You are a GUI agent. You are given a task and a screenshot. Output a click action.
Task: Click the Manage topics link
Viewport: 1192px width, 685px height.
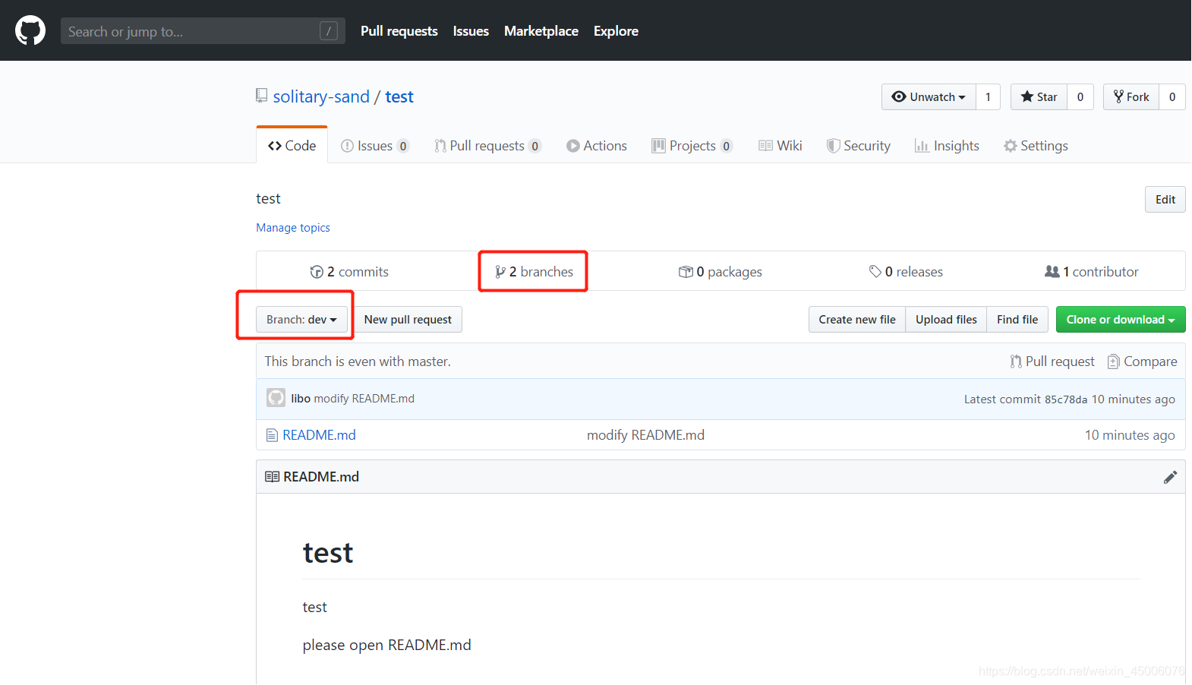click(293, 228)
